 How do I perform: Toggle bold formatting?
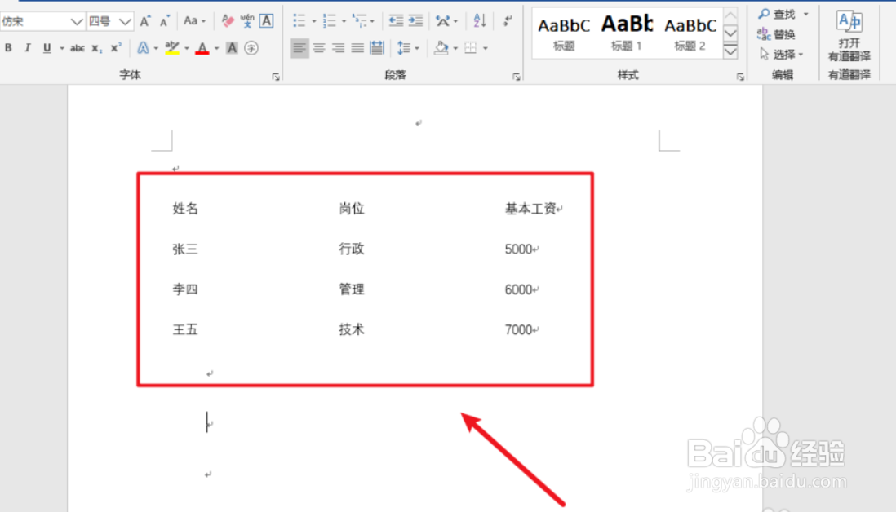click(7, 47)
